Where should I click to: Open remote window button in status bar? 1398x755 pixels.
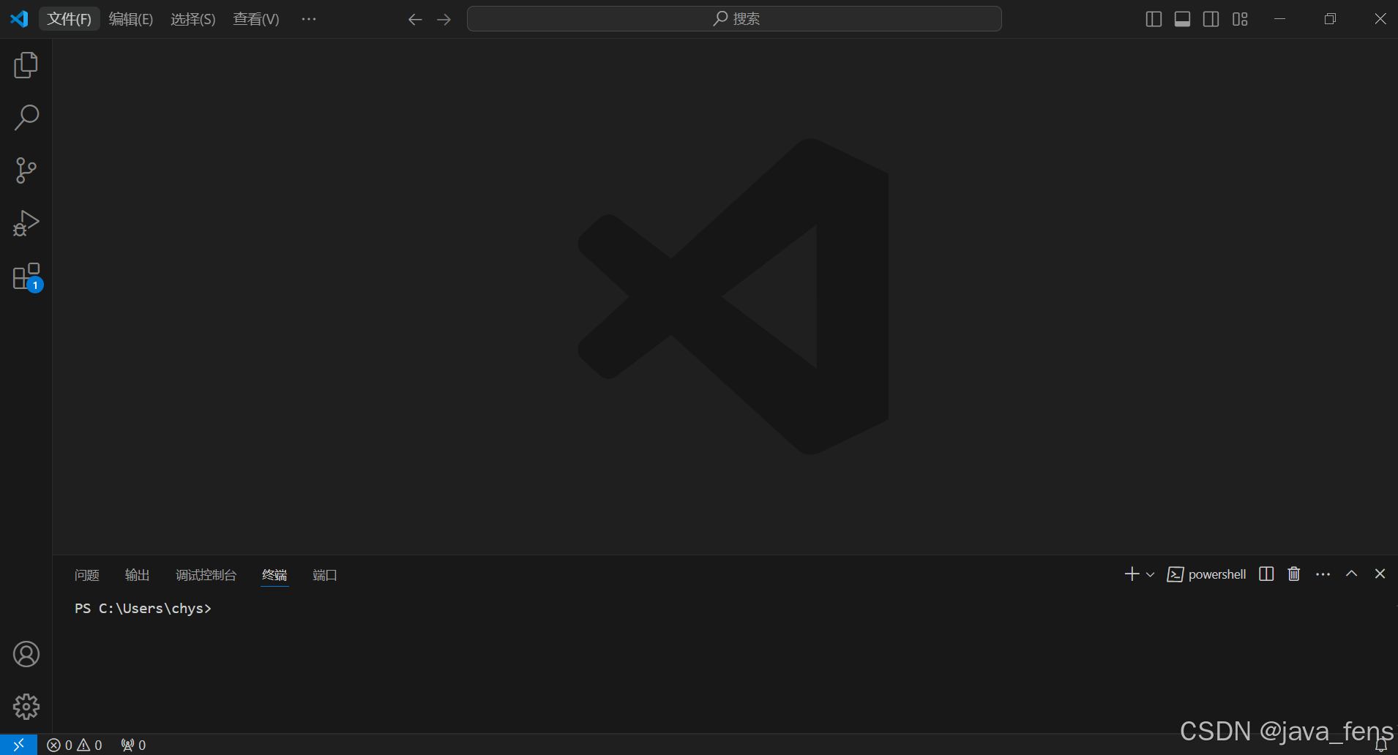[x=18, y=745]
